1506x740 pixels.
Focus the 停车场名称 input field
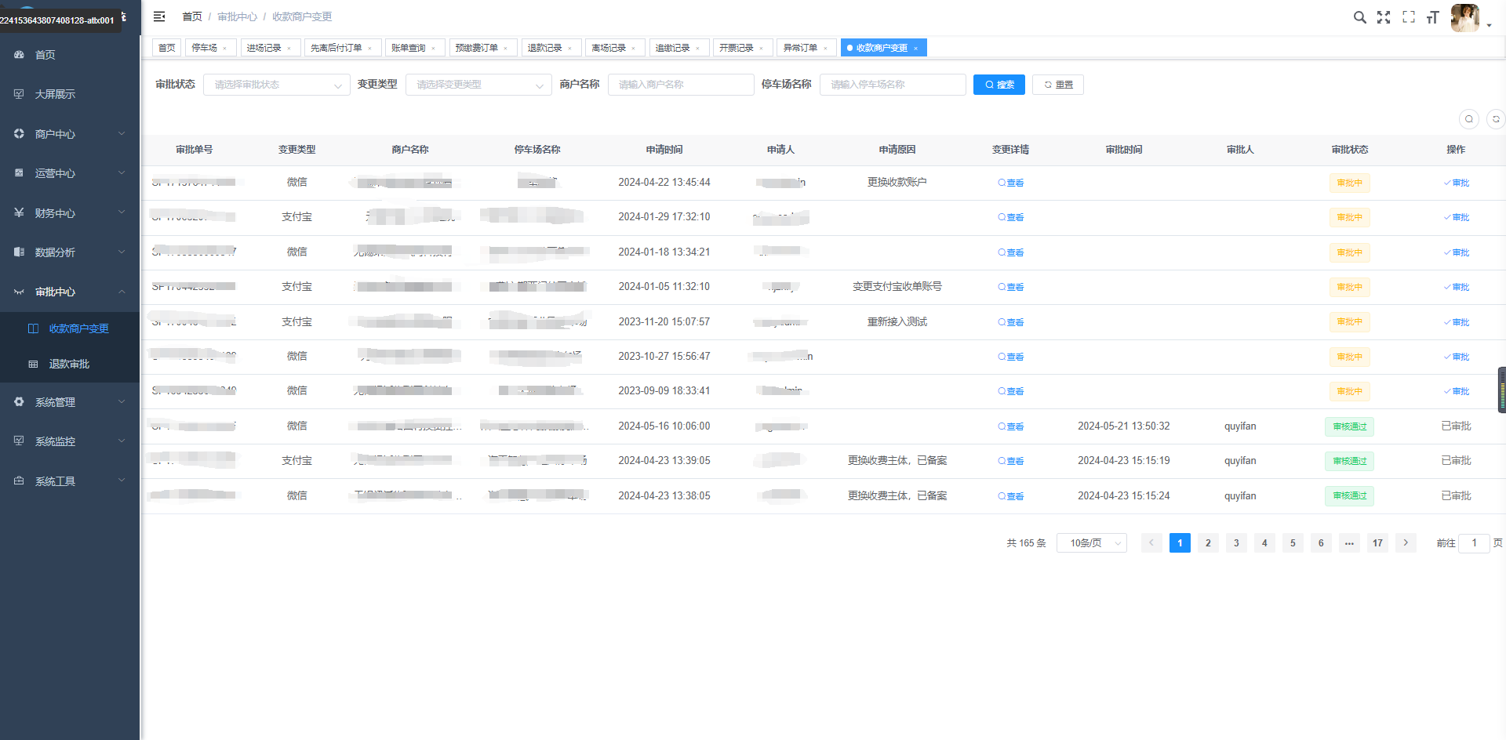click(x=893, y=85)
